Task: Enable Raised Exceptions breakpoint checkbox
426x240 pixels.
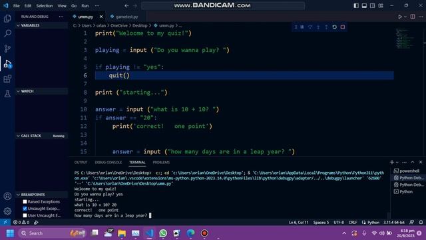Action: [x=25, y=201]
